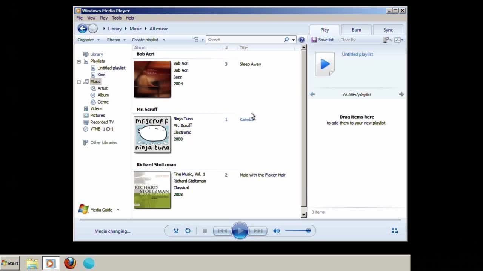Mute the sound with speaker icon
Viewport: 483px width, 271px height.
point(277,231)
